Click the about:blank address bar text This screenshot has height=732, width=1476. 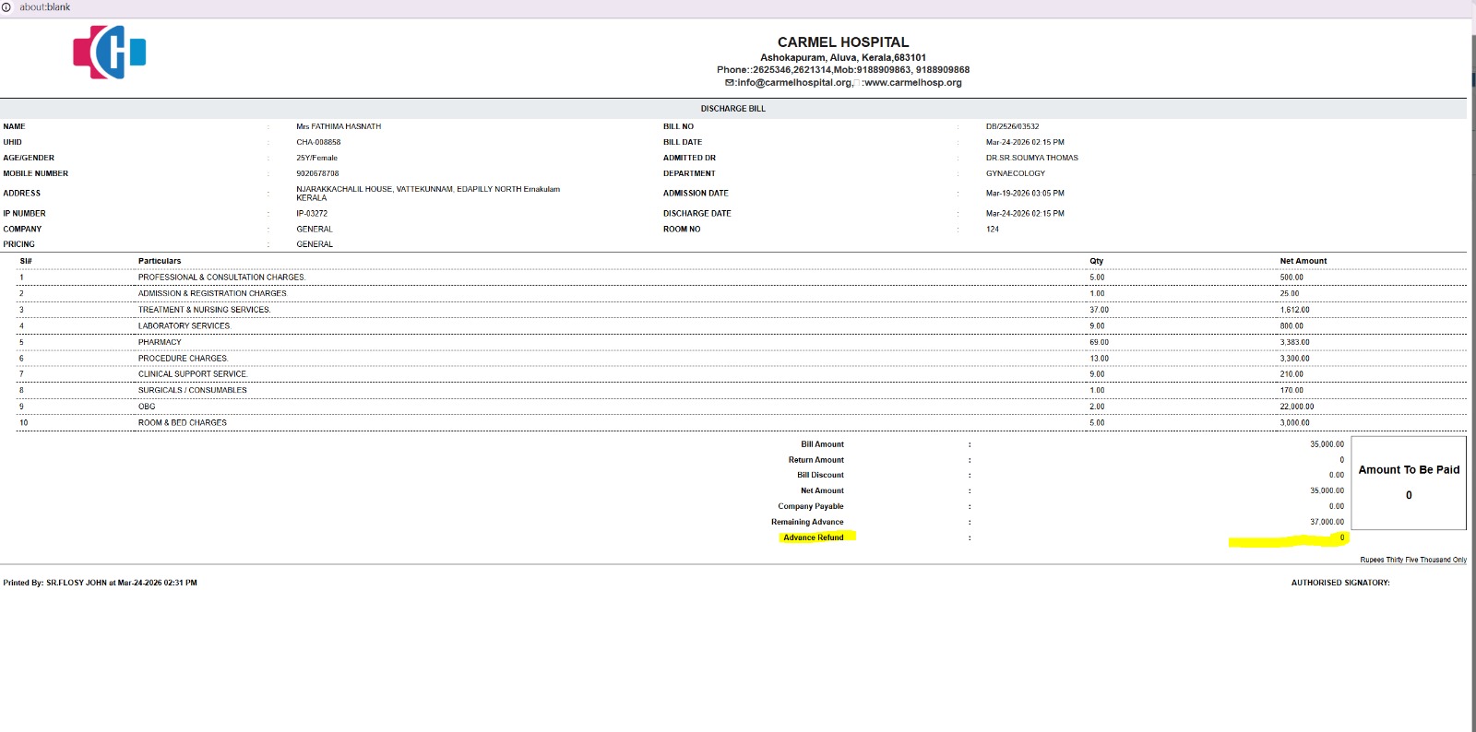[45, 7]
